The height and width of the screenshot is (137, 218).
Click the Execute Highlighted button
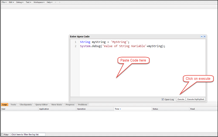195,99
